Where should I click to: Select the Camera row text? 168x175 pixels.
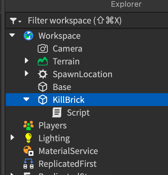67,49
